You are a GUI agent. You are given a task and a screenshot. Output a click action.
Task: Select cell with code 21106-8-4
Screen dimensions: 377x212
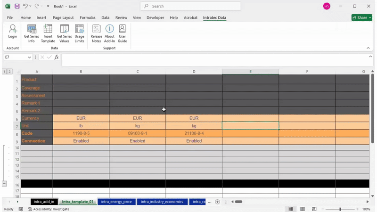pyautogui.click(x=194, y=133)
